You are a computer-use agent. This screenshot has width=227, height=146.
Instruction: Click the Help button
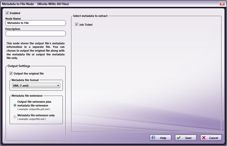tap(160, 138)
